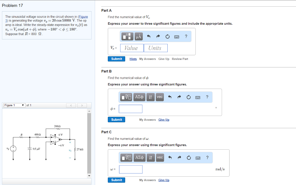Go to the next figure arrow

(82, 106)
